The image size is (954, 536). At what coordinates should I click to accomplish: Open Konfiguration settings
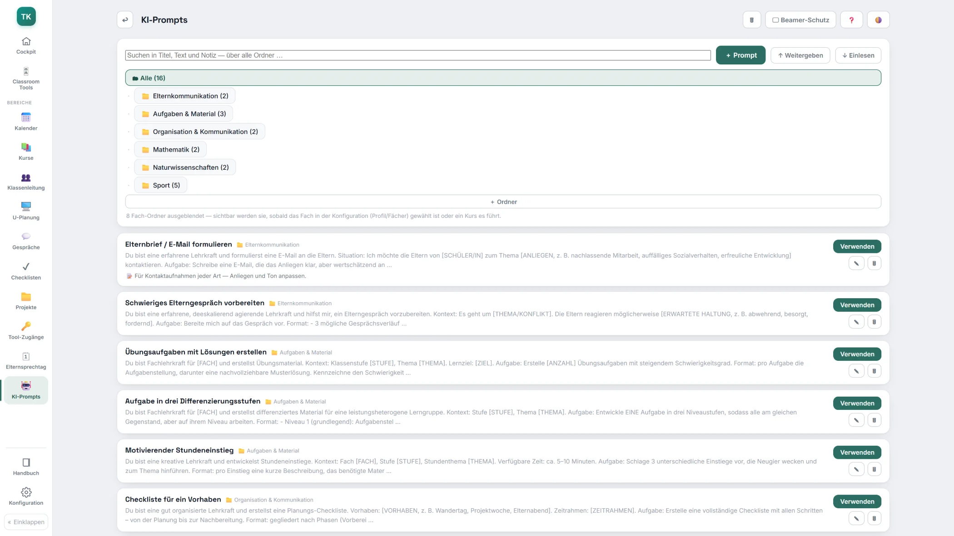click(26, 497)
